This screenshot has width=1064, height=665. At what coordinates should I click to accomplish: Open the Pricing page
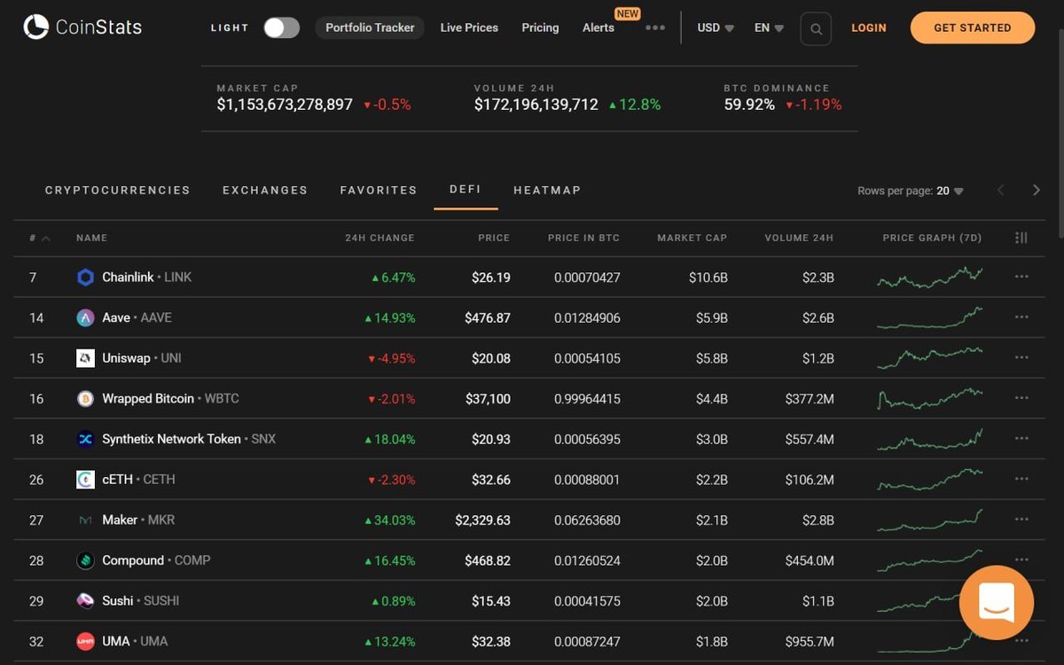pyautogui.click(x=540, y=27)
